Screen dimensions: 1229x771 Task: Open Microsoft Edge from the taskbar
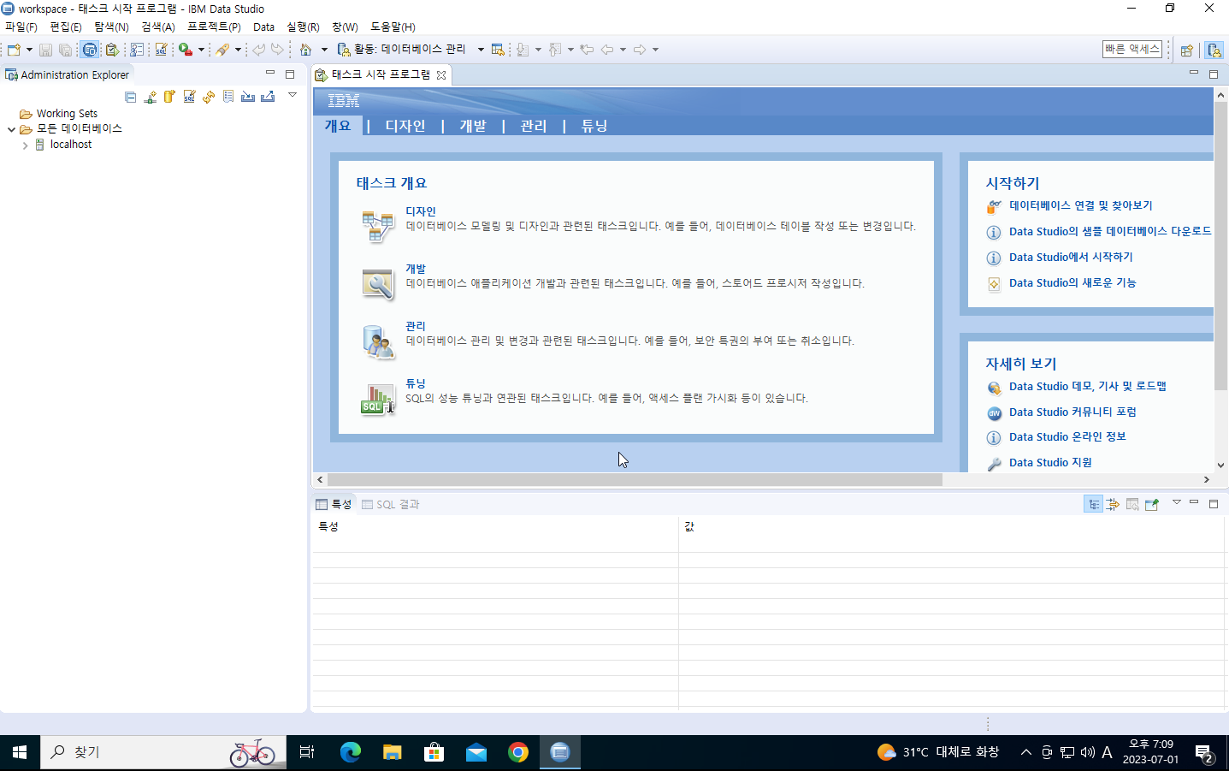click(351, 752)
